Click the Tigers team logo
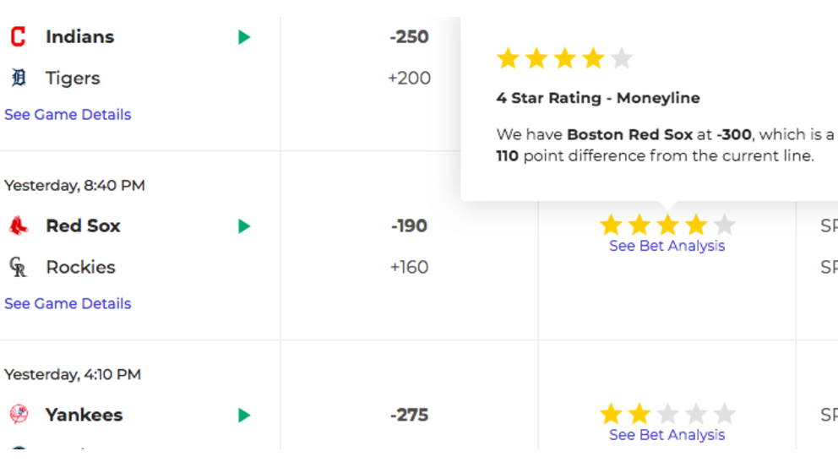The width and height of the screenshot is (838, 473). click(x=19, y=78)
